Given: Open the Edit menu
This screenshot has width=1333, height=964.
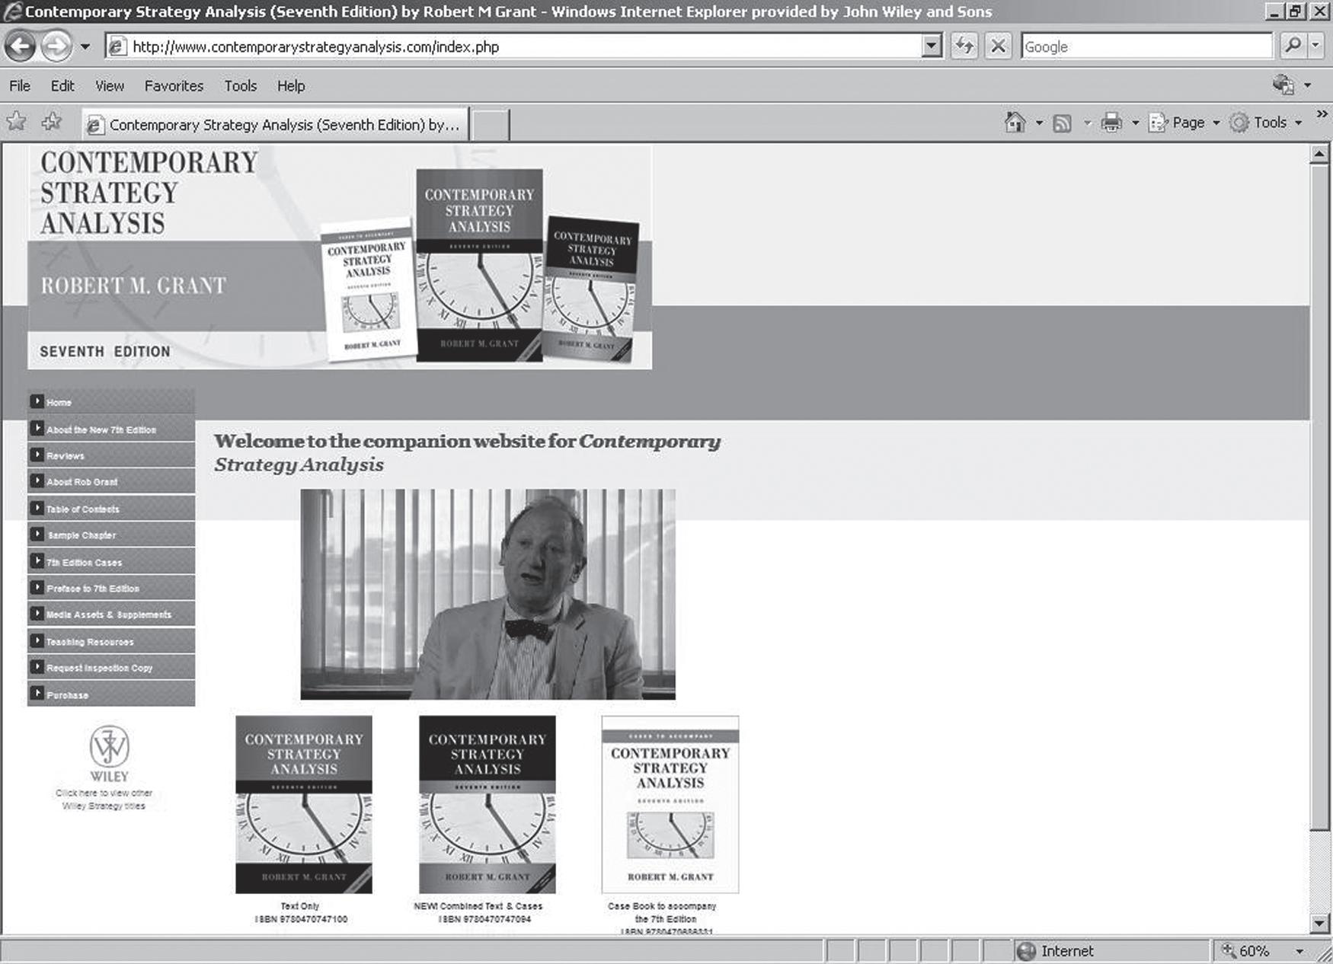Looking at the screenshot, I should click(x=62, y=86).
